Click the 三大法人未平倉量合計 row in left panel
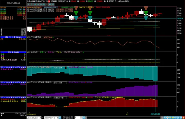 tap(13, 101)
